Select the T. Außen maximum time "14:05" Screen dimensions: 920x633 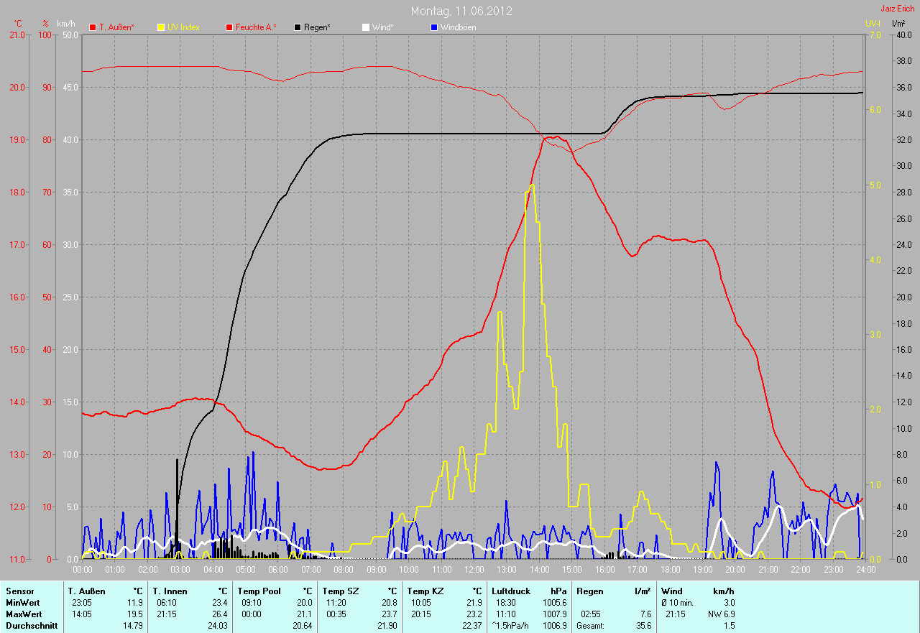[80, 614]
